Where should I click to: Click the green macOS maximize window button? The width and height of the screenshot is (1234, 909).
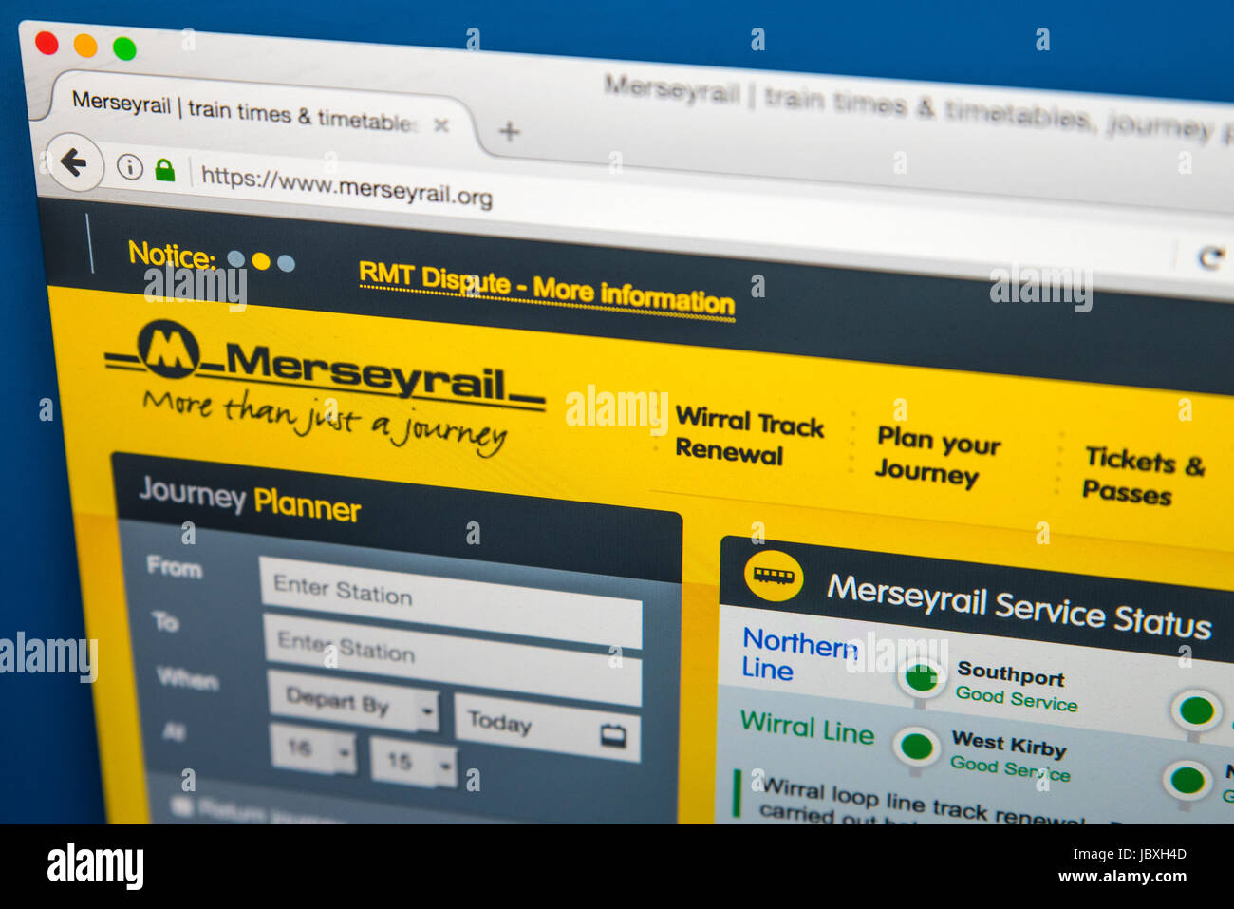click(x=124, y=47)
